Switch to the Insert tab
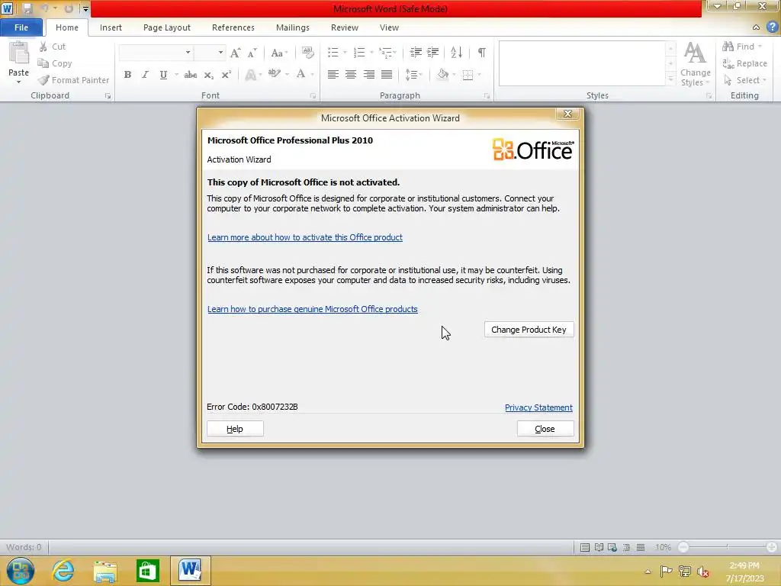The width and height of the screenshot is (781, 586). pos(111,27)
